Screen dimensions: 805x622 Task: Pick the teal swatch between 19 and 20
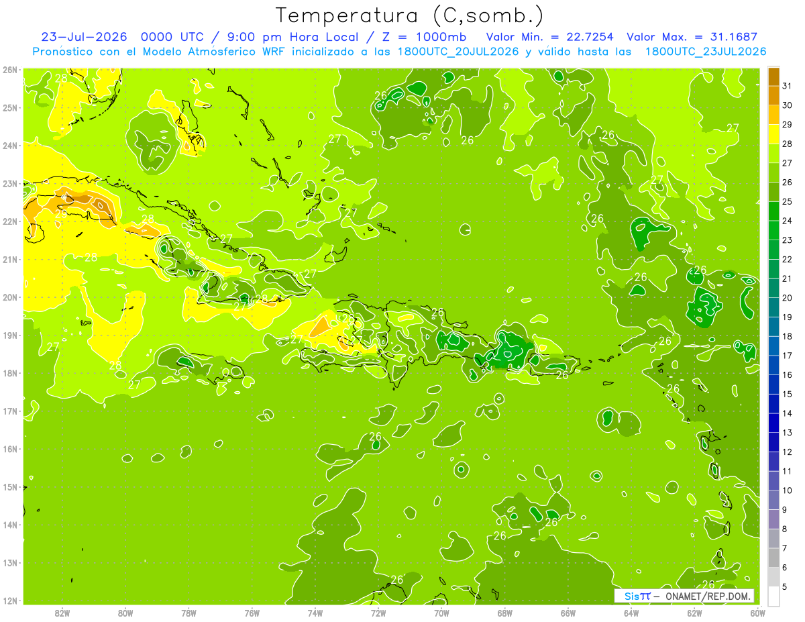773,307
